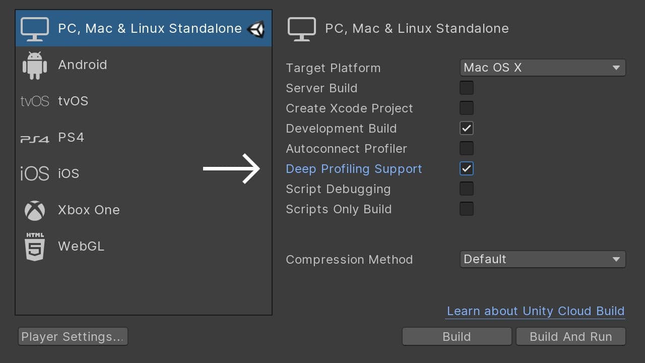
Task: Select PC, Mac & Linux Standalone entry
Action: 144,28
